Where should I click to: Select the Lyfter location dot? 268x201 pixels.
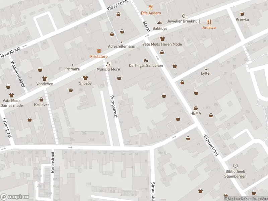(206, 69)
